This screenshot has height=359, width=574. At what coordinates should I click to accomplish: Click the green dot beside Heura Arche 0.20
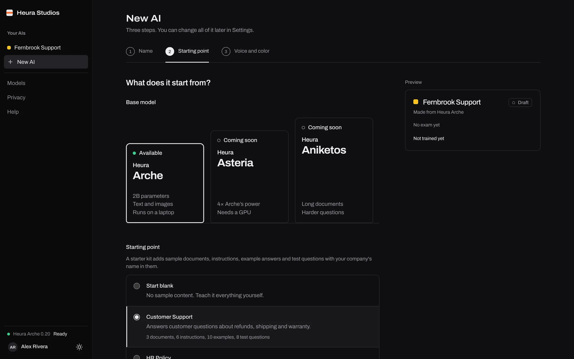click(9, 334)
